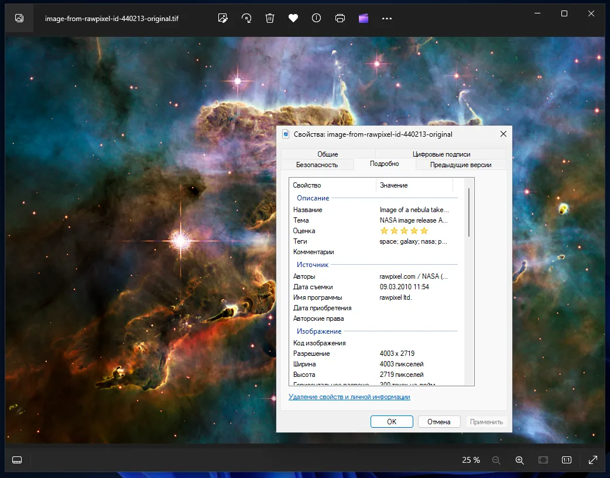Viewport: 610px width, 478px height.
Task: Expand the three-dots more options menu
Action: point(387,18)
